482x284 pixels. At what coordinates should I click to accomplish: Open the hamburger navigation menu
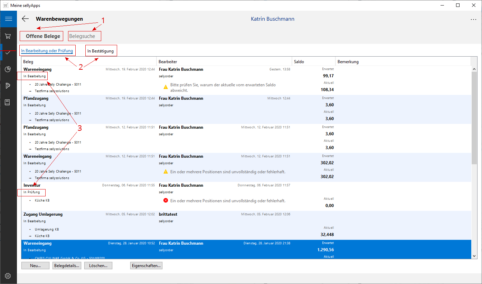click(x=8, y=19)
